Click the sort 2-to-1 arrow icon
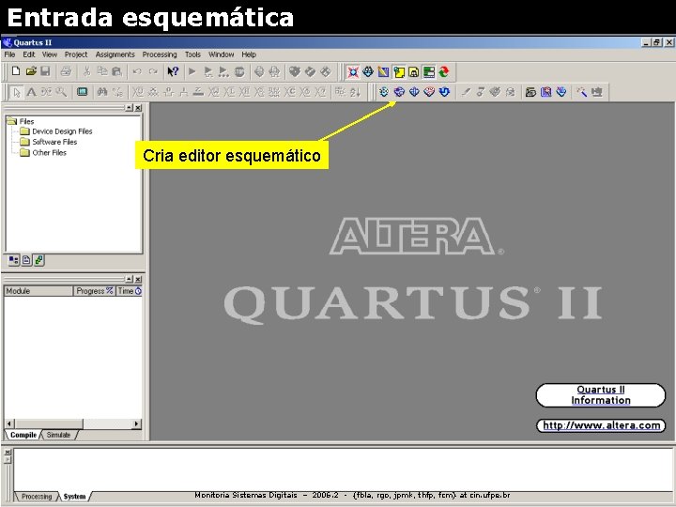Screen dimensions: 676x507 [355, 92]
